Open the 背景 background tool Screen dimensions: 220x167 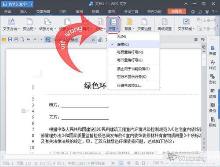[x=129, y=25]
